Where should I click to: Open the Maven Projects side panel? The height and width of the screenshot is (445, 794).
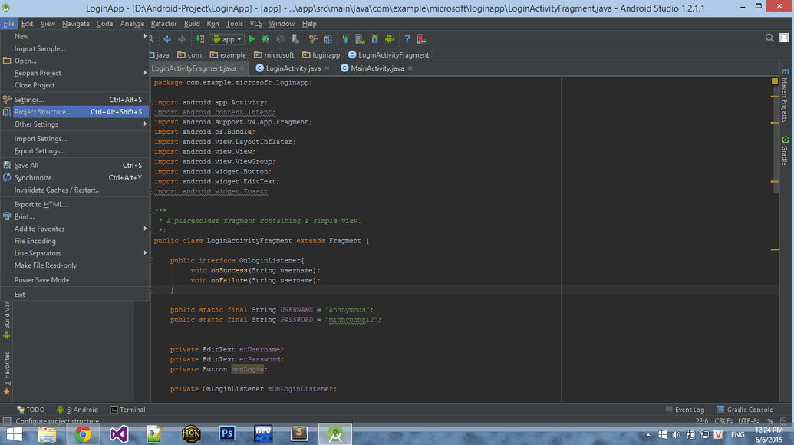(x=785, y=96)
